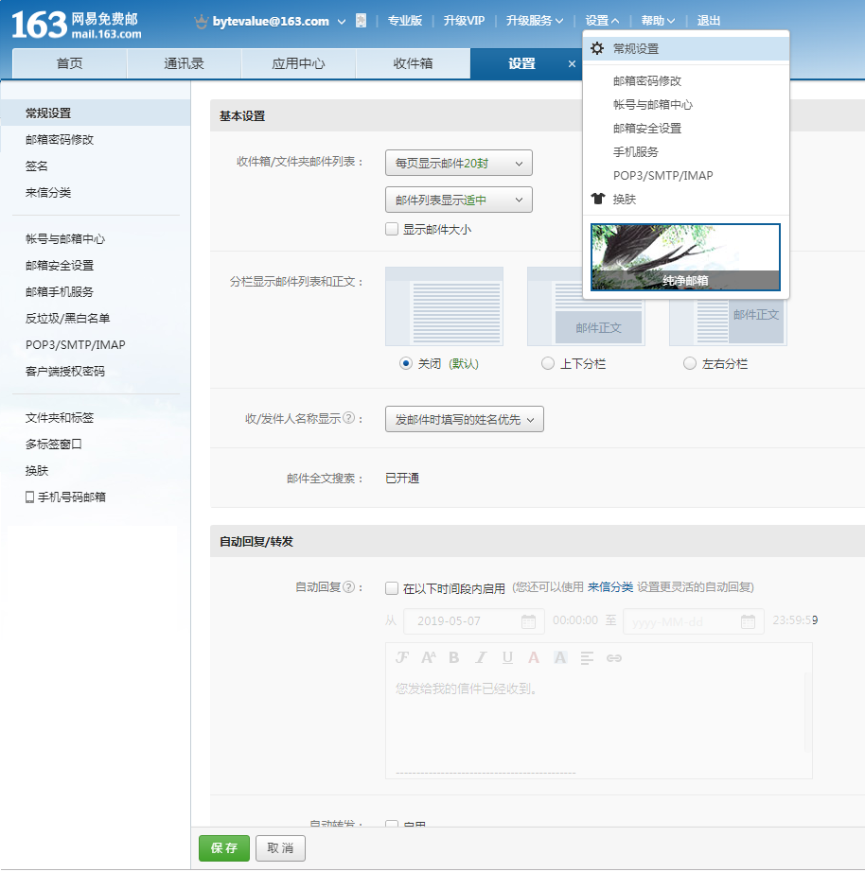Select the 上下分栏 radio button
Viewport: 865px width, 872px height.
(548, 363)
